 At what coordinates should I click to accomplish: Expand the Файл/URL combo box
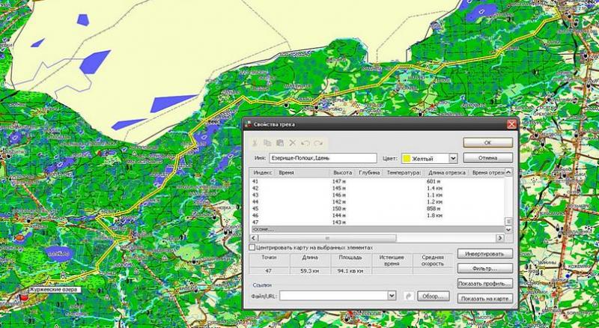pyautogui.click(x=392, y=296)
